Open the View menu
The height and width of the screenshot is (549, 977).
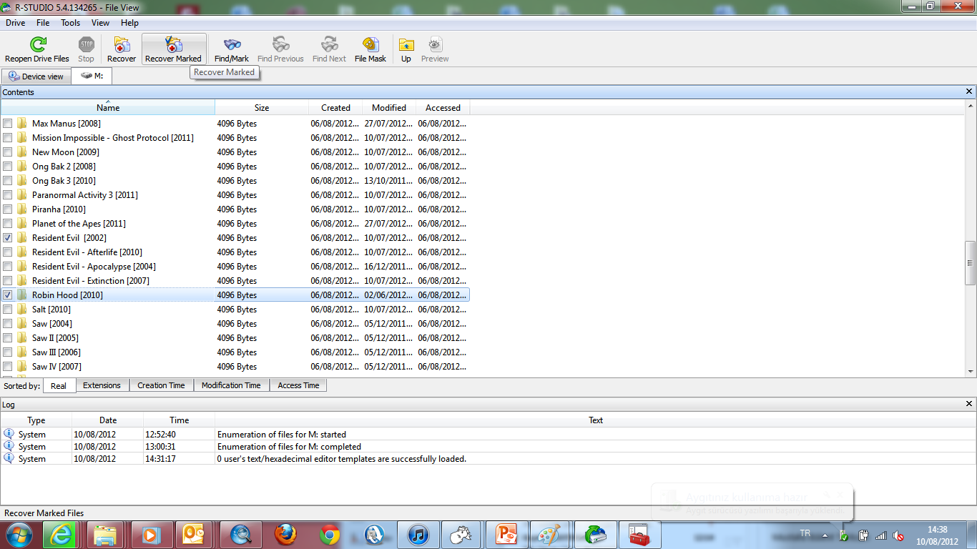pos(101,23)
